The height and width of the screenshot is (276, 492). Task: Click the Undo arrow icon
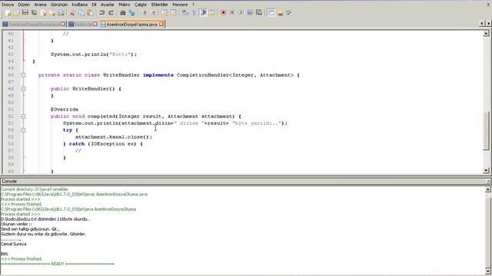point(101,13)
